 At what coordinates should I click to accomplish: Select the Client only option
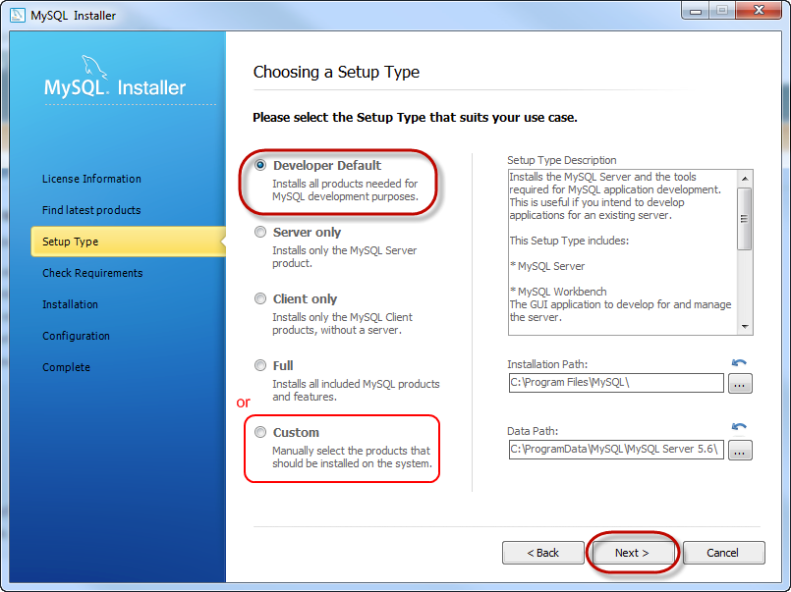click(x=260, y=299)
